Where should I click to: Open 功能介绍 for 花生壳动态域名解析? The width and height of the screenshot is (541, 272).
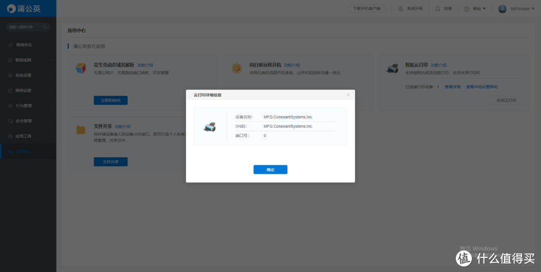[x=145, y=65]
